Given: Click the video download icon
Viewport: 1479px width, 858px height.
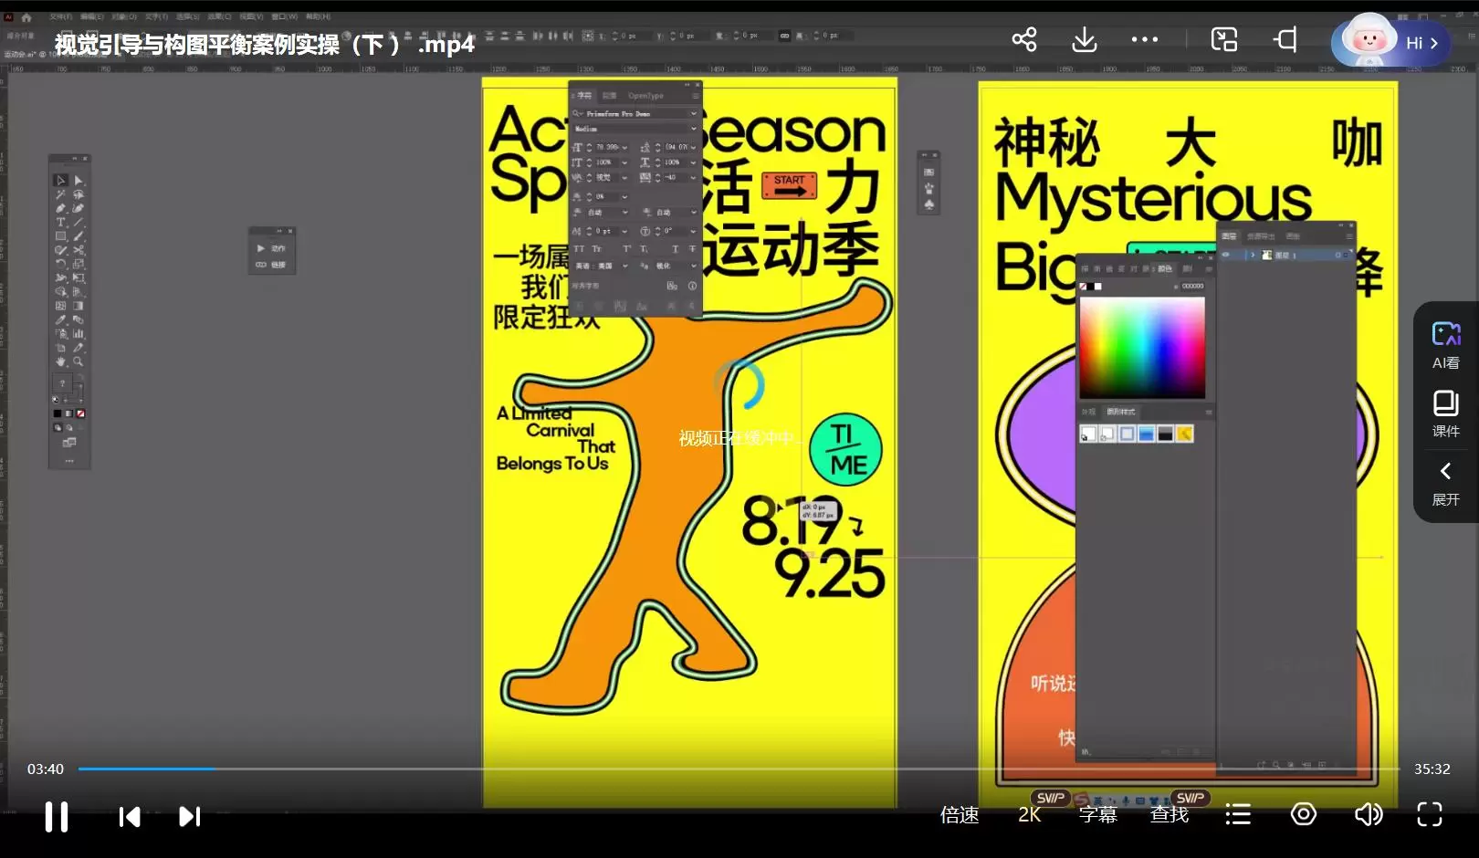Looking at the screenshot, I should point(1085,39).
